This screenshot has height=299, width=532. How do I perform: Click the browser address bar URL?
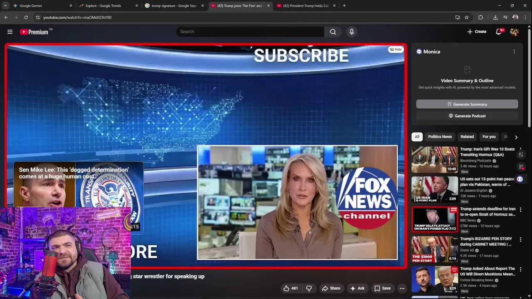point(77,17)
